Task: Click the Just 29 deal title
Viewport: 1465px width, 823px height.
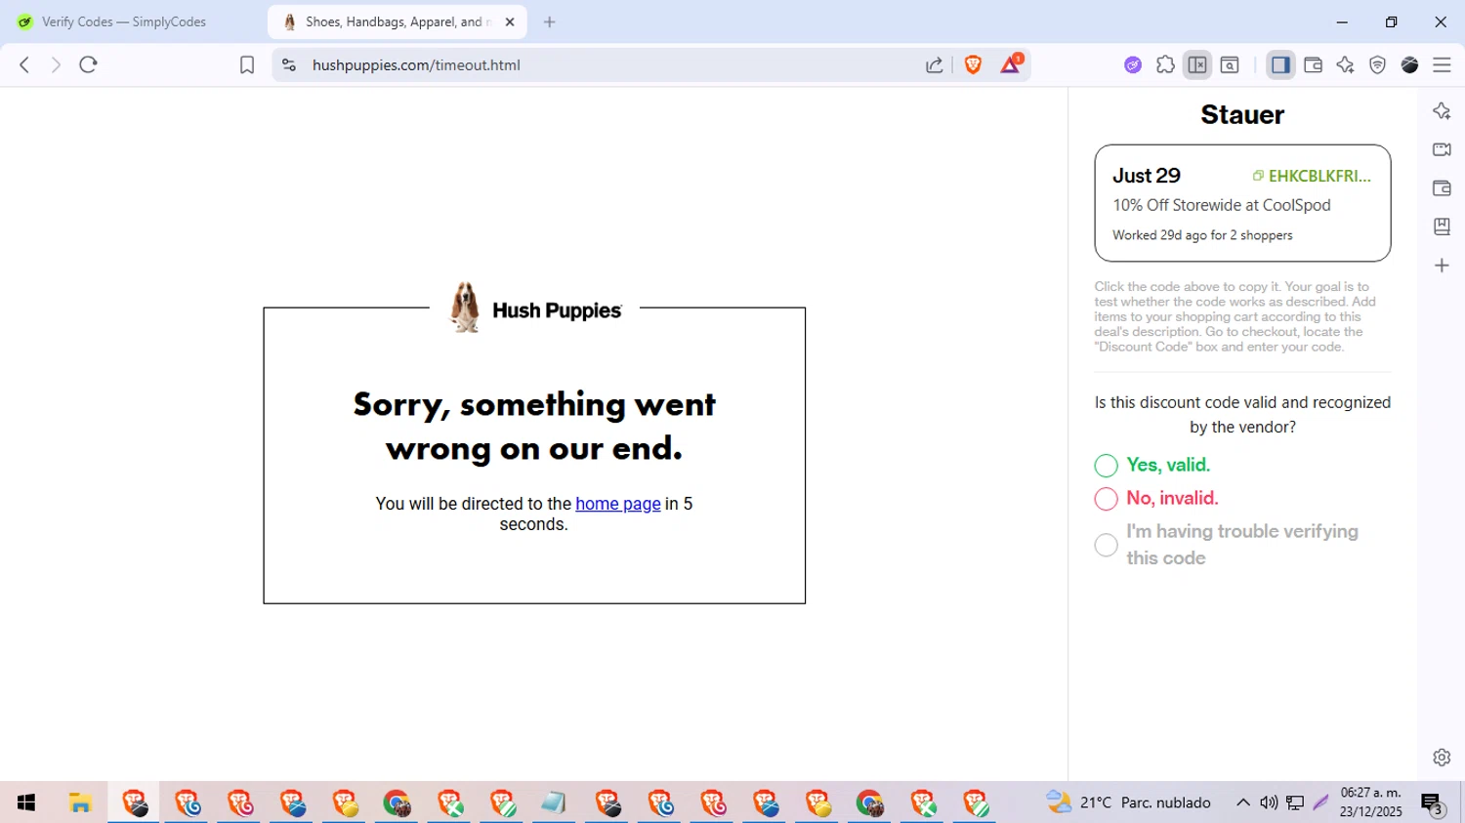Action: tap(1147, 176)
